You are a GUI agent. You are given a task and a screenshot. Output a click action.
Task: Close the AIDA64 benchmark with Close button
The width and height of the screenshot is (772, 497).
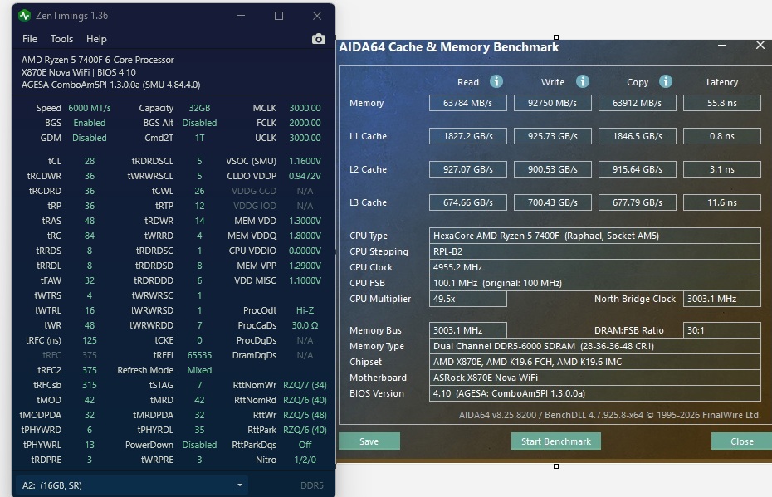741,441
